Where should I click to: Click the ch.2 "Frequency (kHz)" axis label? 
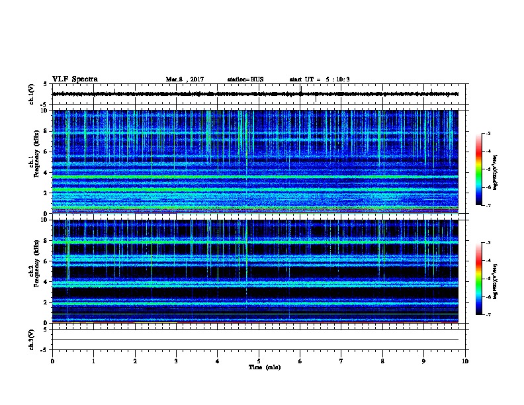point(36,263)
